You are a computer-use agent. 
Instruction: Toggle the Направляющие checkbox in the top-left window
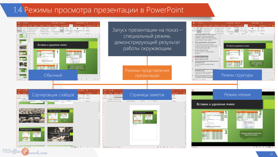pyautogui.click(x=55, y=31)
